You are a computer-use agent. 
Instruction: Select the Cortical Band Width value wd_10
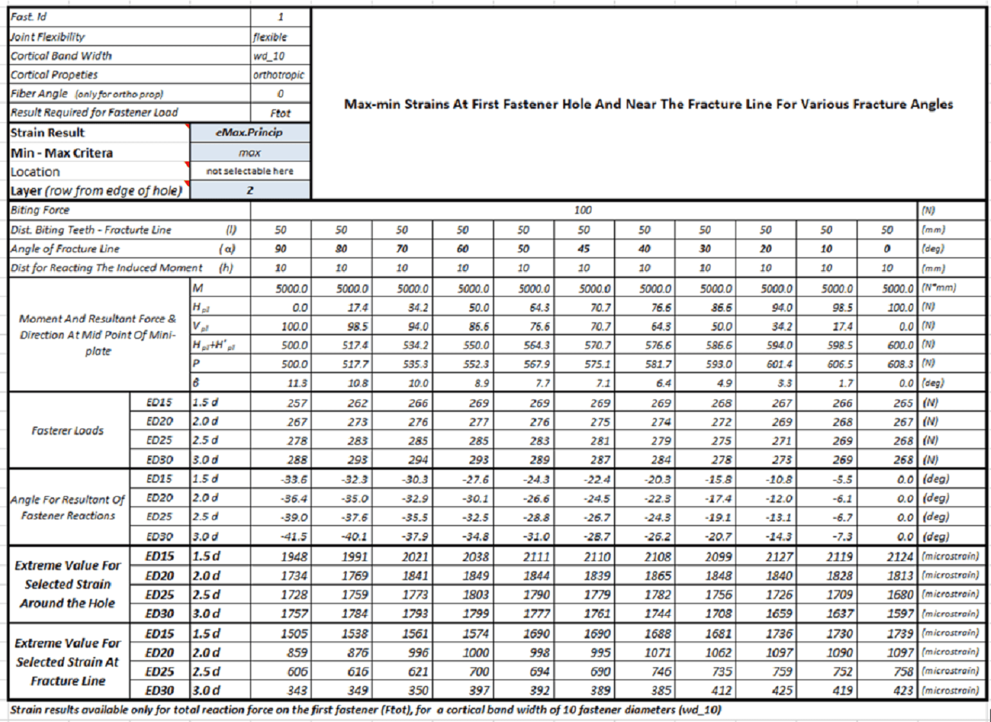(280, 56)
